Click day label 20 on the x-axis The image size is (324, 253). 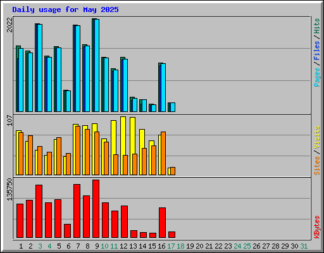click(199, 246)
